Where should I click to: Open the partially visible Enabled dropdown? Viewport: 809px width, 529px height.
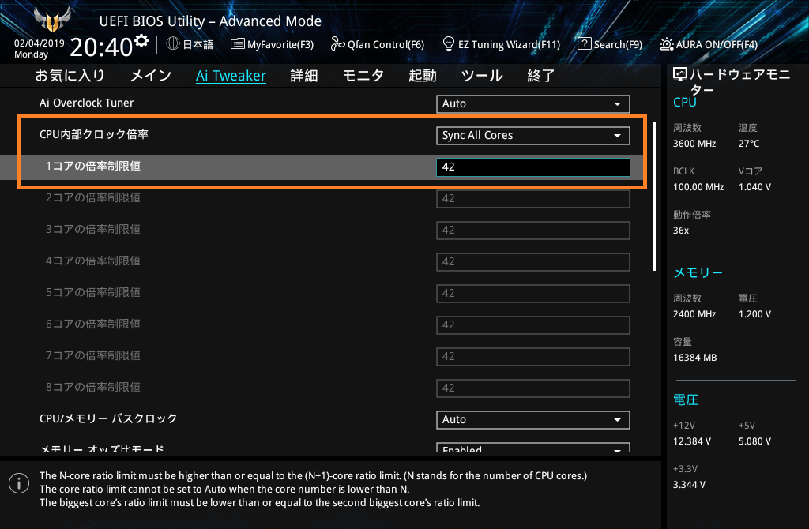coord(533,448)
